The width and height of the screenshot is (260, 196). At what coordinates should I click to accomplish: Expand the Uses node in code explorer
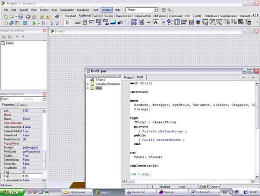(88, 88)
